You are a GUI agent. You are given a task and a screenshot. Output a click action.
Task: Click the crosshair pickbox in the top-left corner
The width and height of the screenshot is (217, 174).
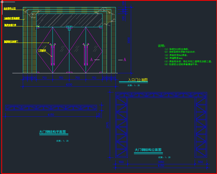pos(2,2)
